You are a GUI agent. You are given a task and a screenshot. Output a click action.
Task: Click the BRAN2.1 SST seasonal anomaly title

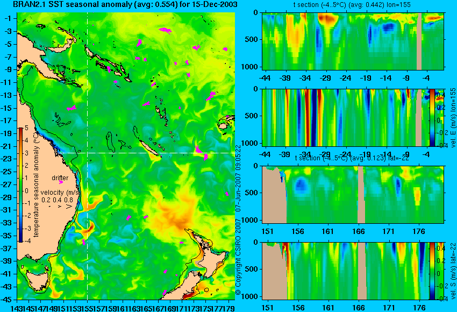[x=125, y=4]
